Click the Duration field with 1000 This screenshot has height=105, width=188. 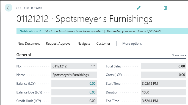click(x=164, y=92)
